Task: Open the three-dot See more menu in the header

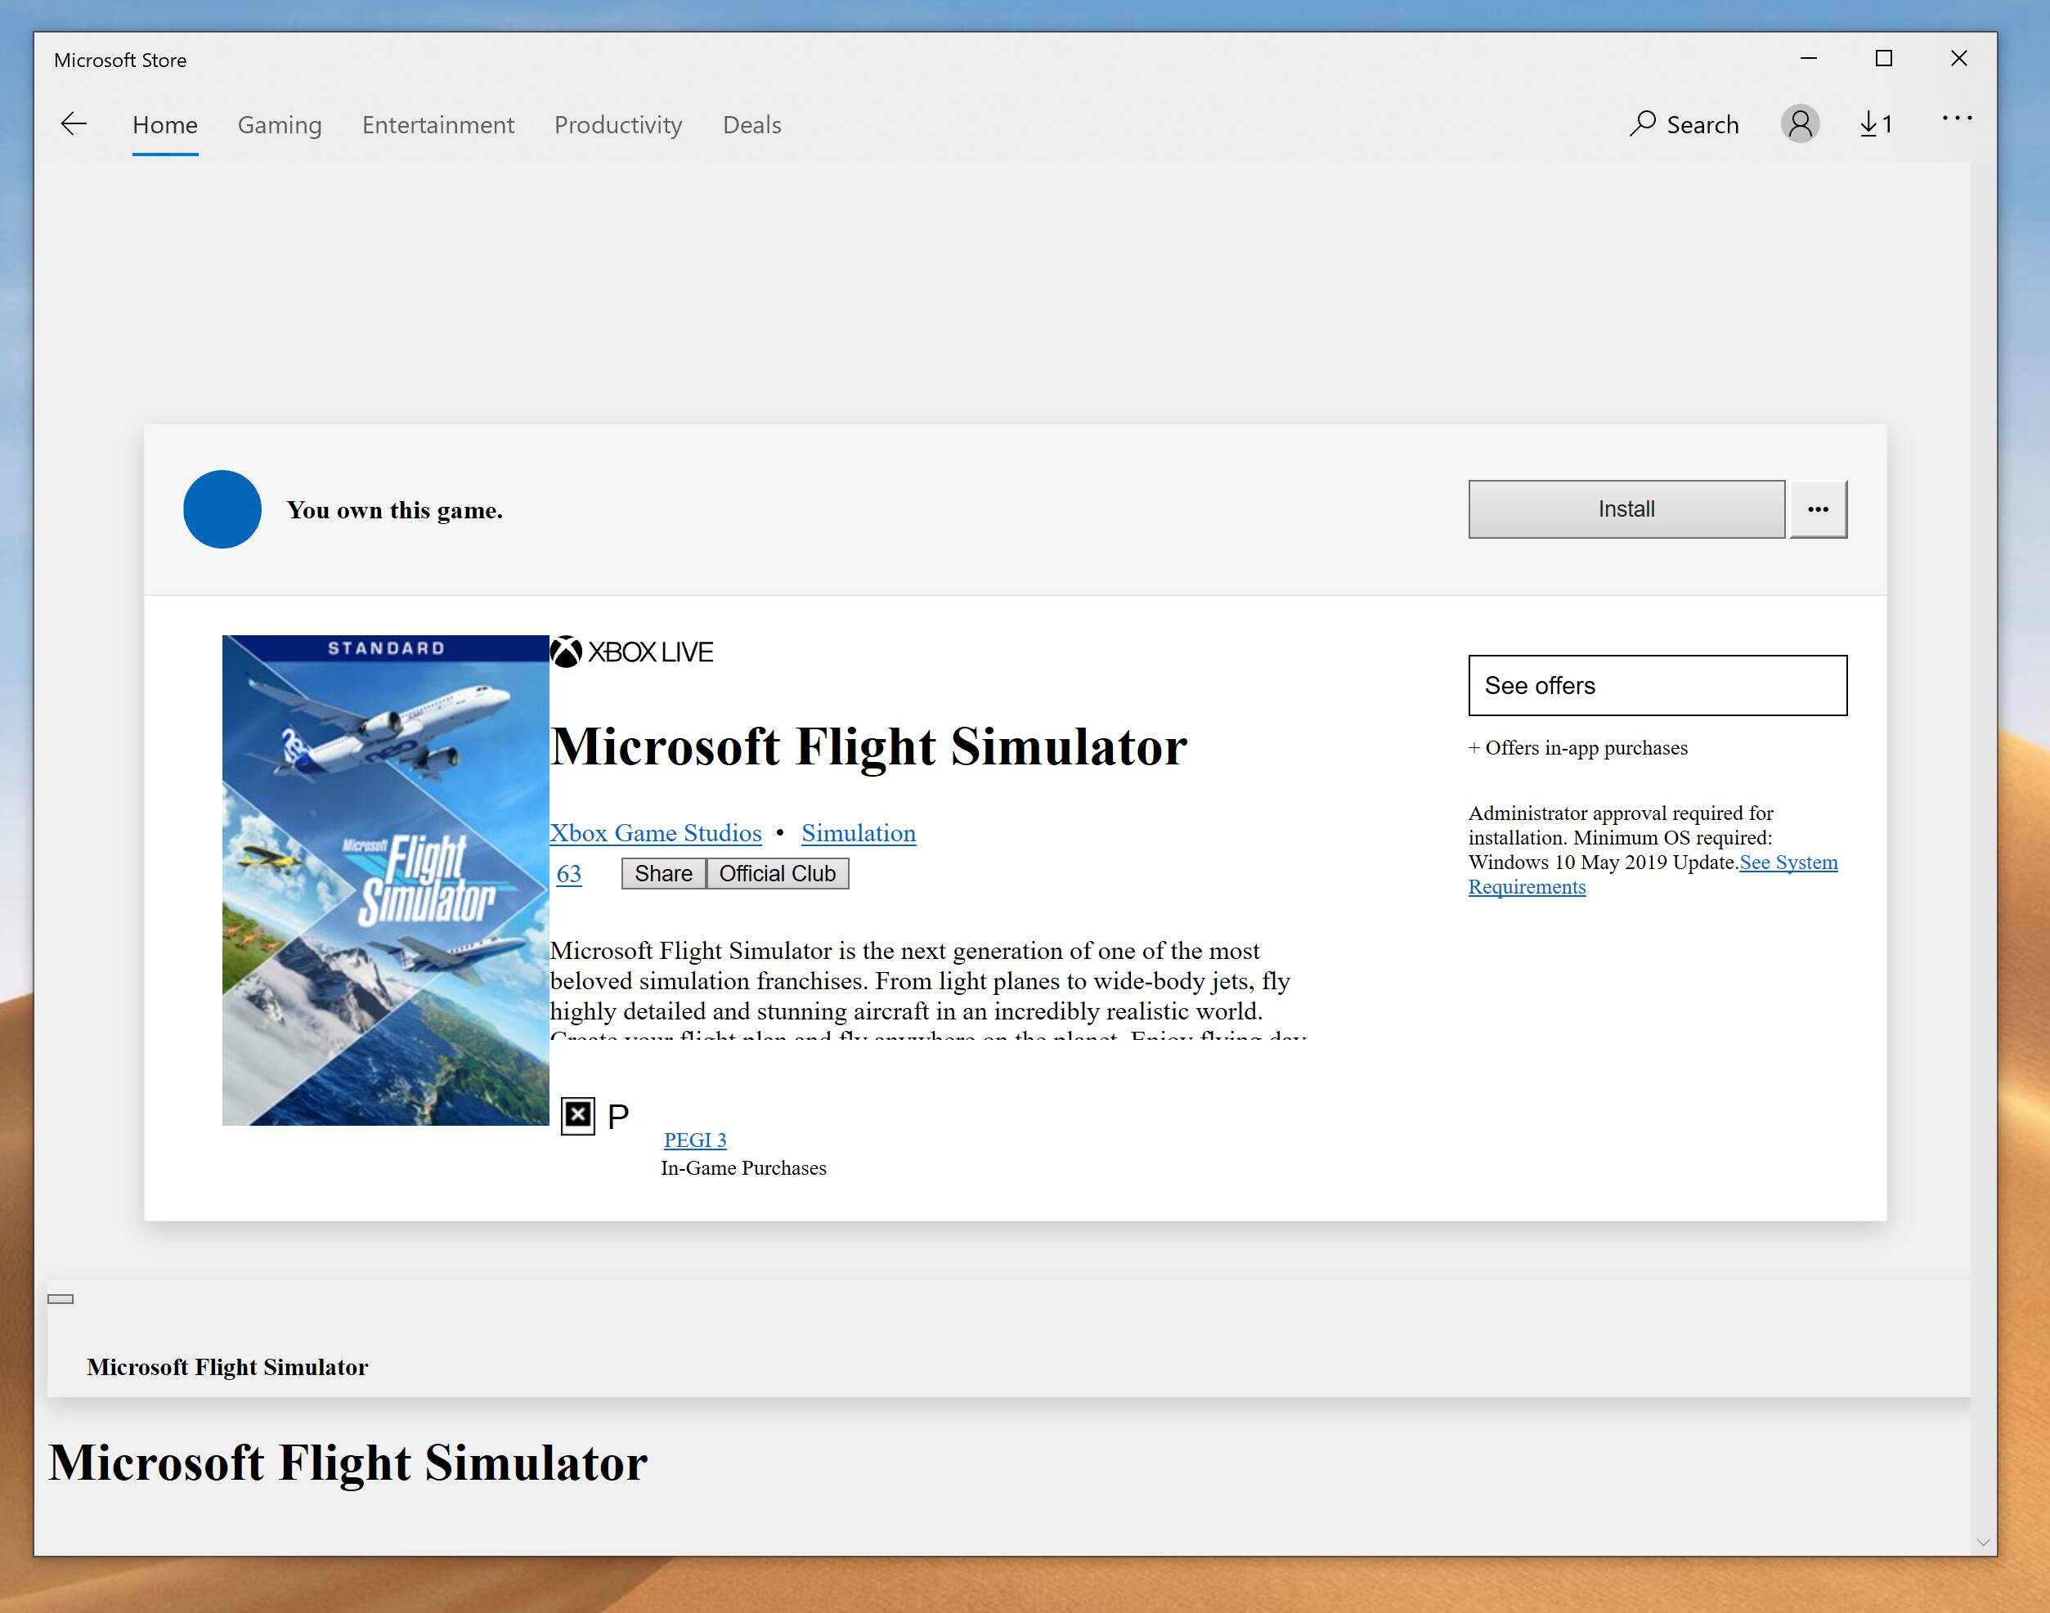Action: coord(1957,119)
